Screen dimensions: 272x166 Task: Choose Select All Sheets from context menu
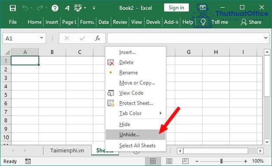(136, 145)
